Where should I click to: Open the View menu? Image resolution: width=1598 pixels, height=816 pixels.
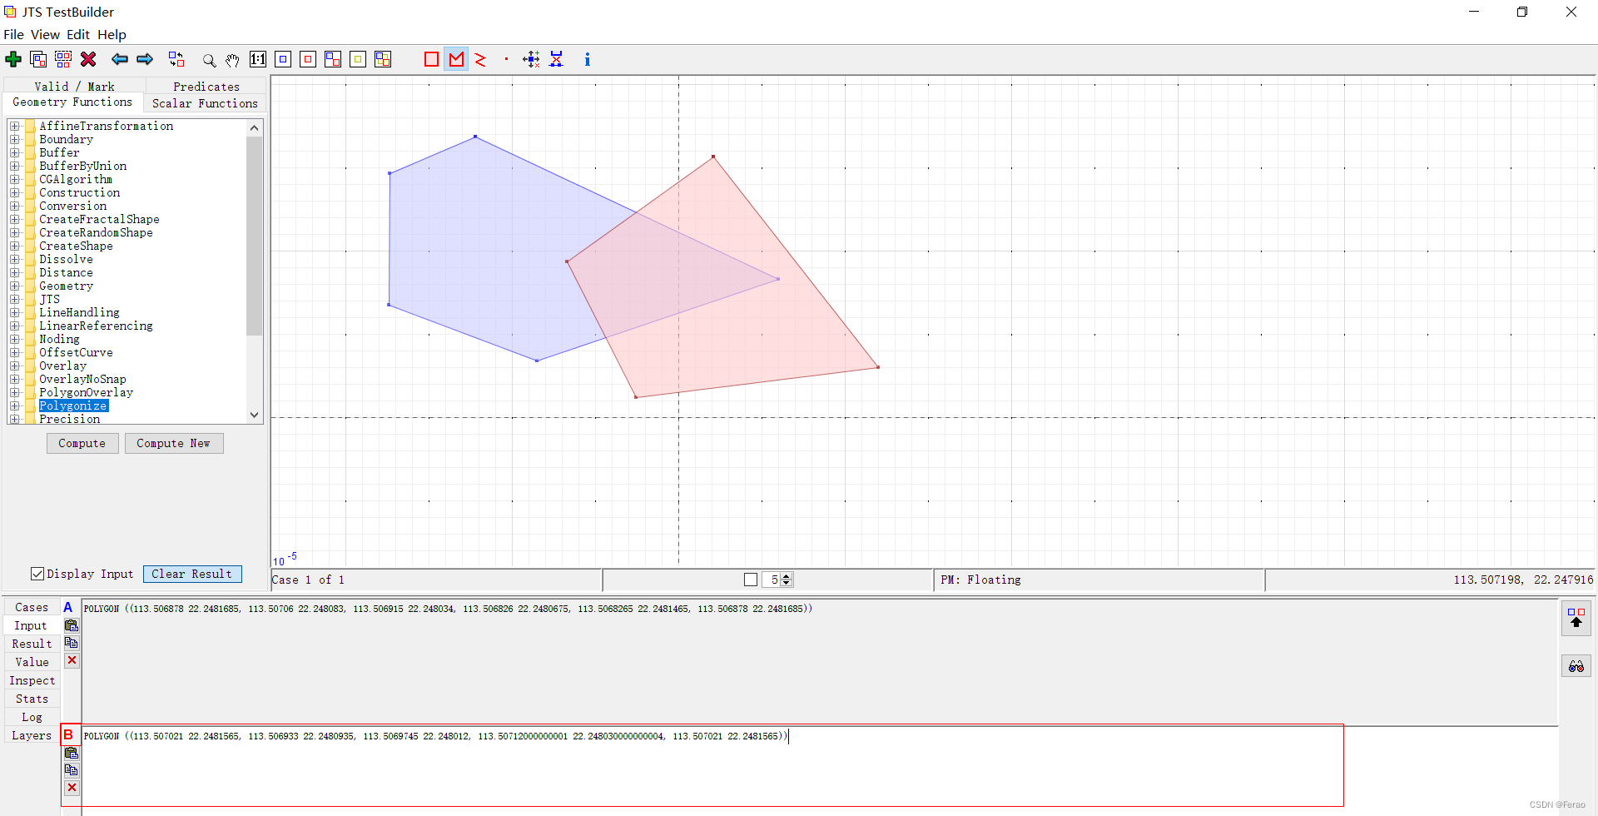[x=45, y=34]
